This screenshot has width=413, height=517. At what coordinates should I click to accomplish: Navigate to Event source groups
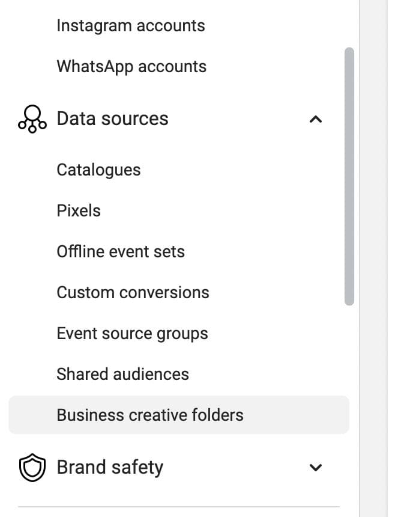132,334
